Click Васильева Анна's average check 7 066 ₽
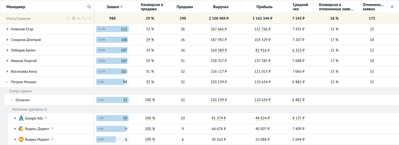Image resolution: width=399 pixels, height=145 pixels. [299, 72]
